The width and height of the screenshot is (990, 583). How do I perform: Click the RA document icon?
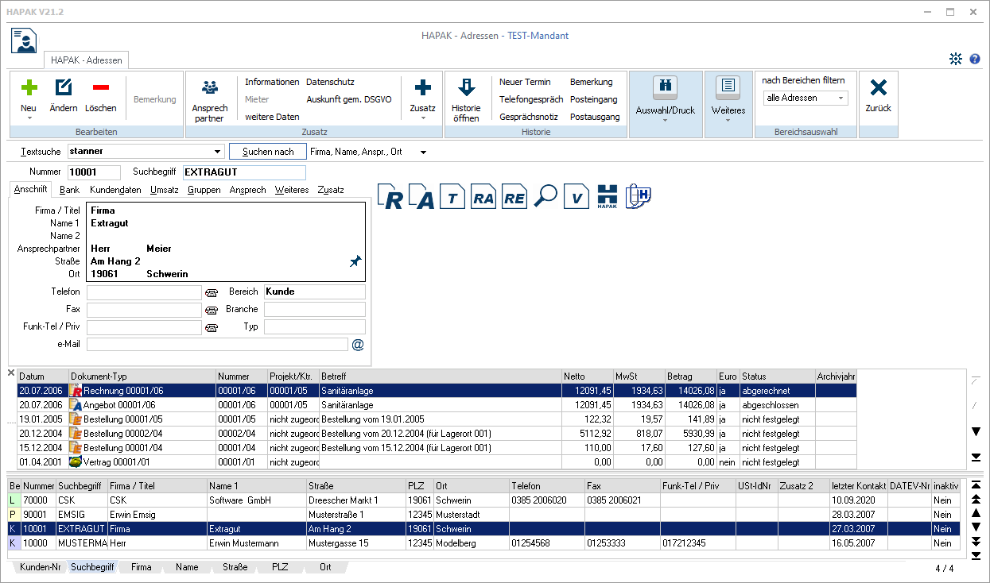483,196
